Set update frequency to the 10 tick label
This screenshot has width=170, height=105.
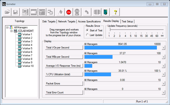tap(136, 36)
